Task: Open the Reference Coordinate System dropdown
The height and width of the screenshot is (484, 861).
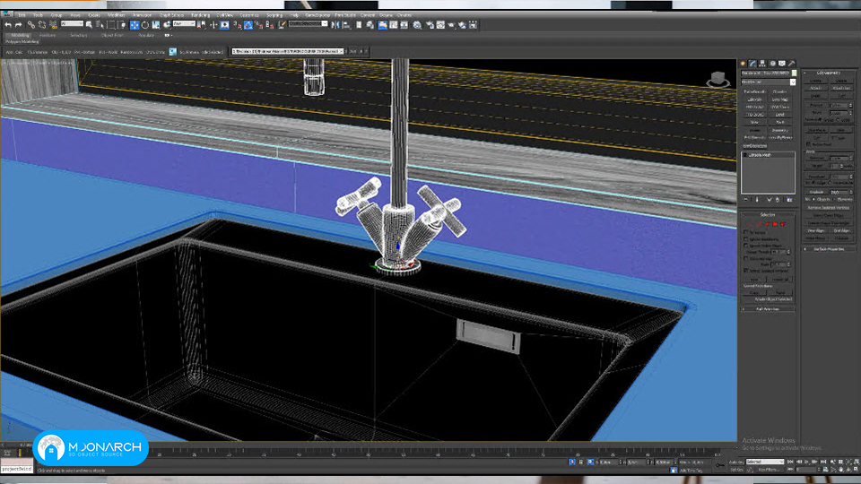Action: point(184,24)
